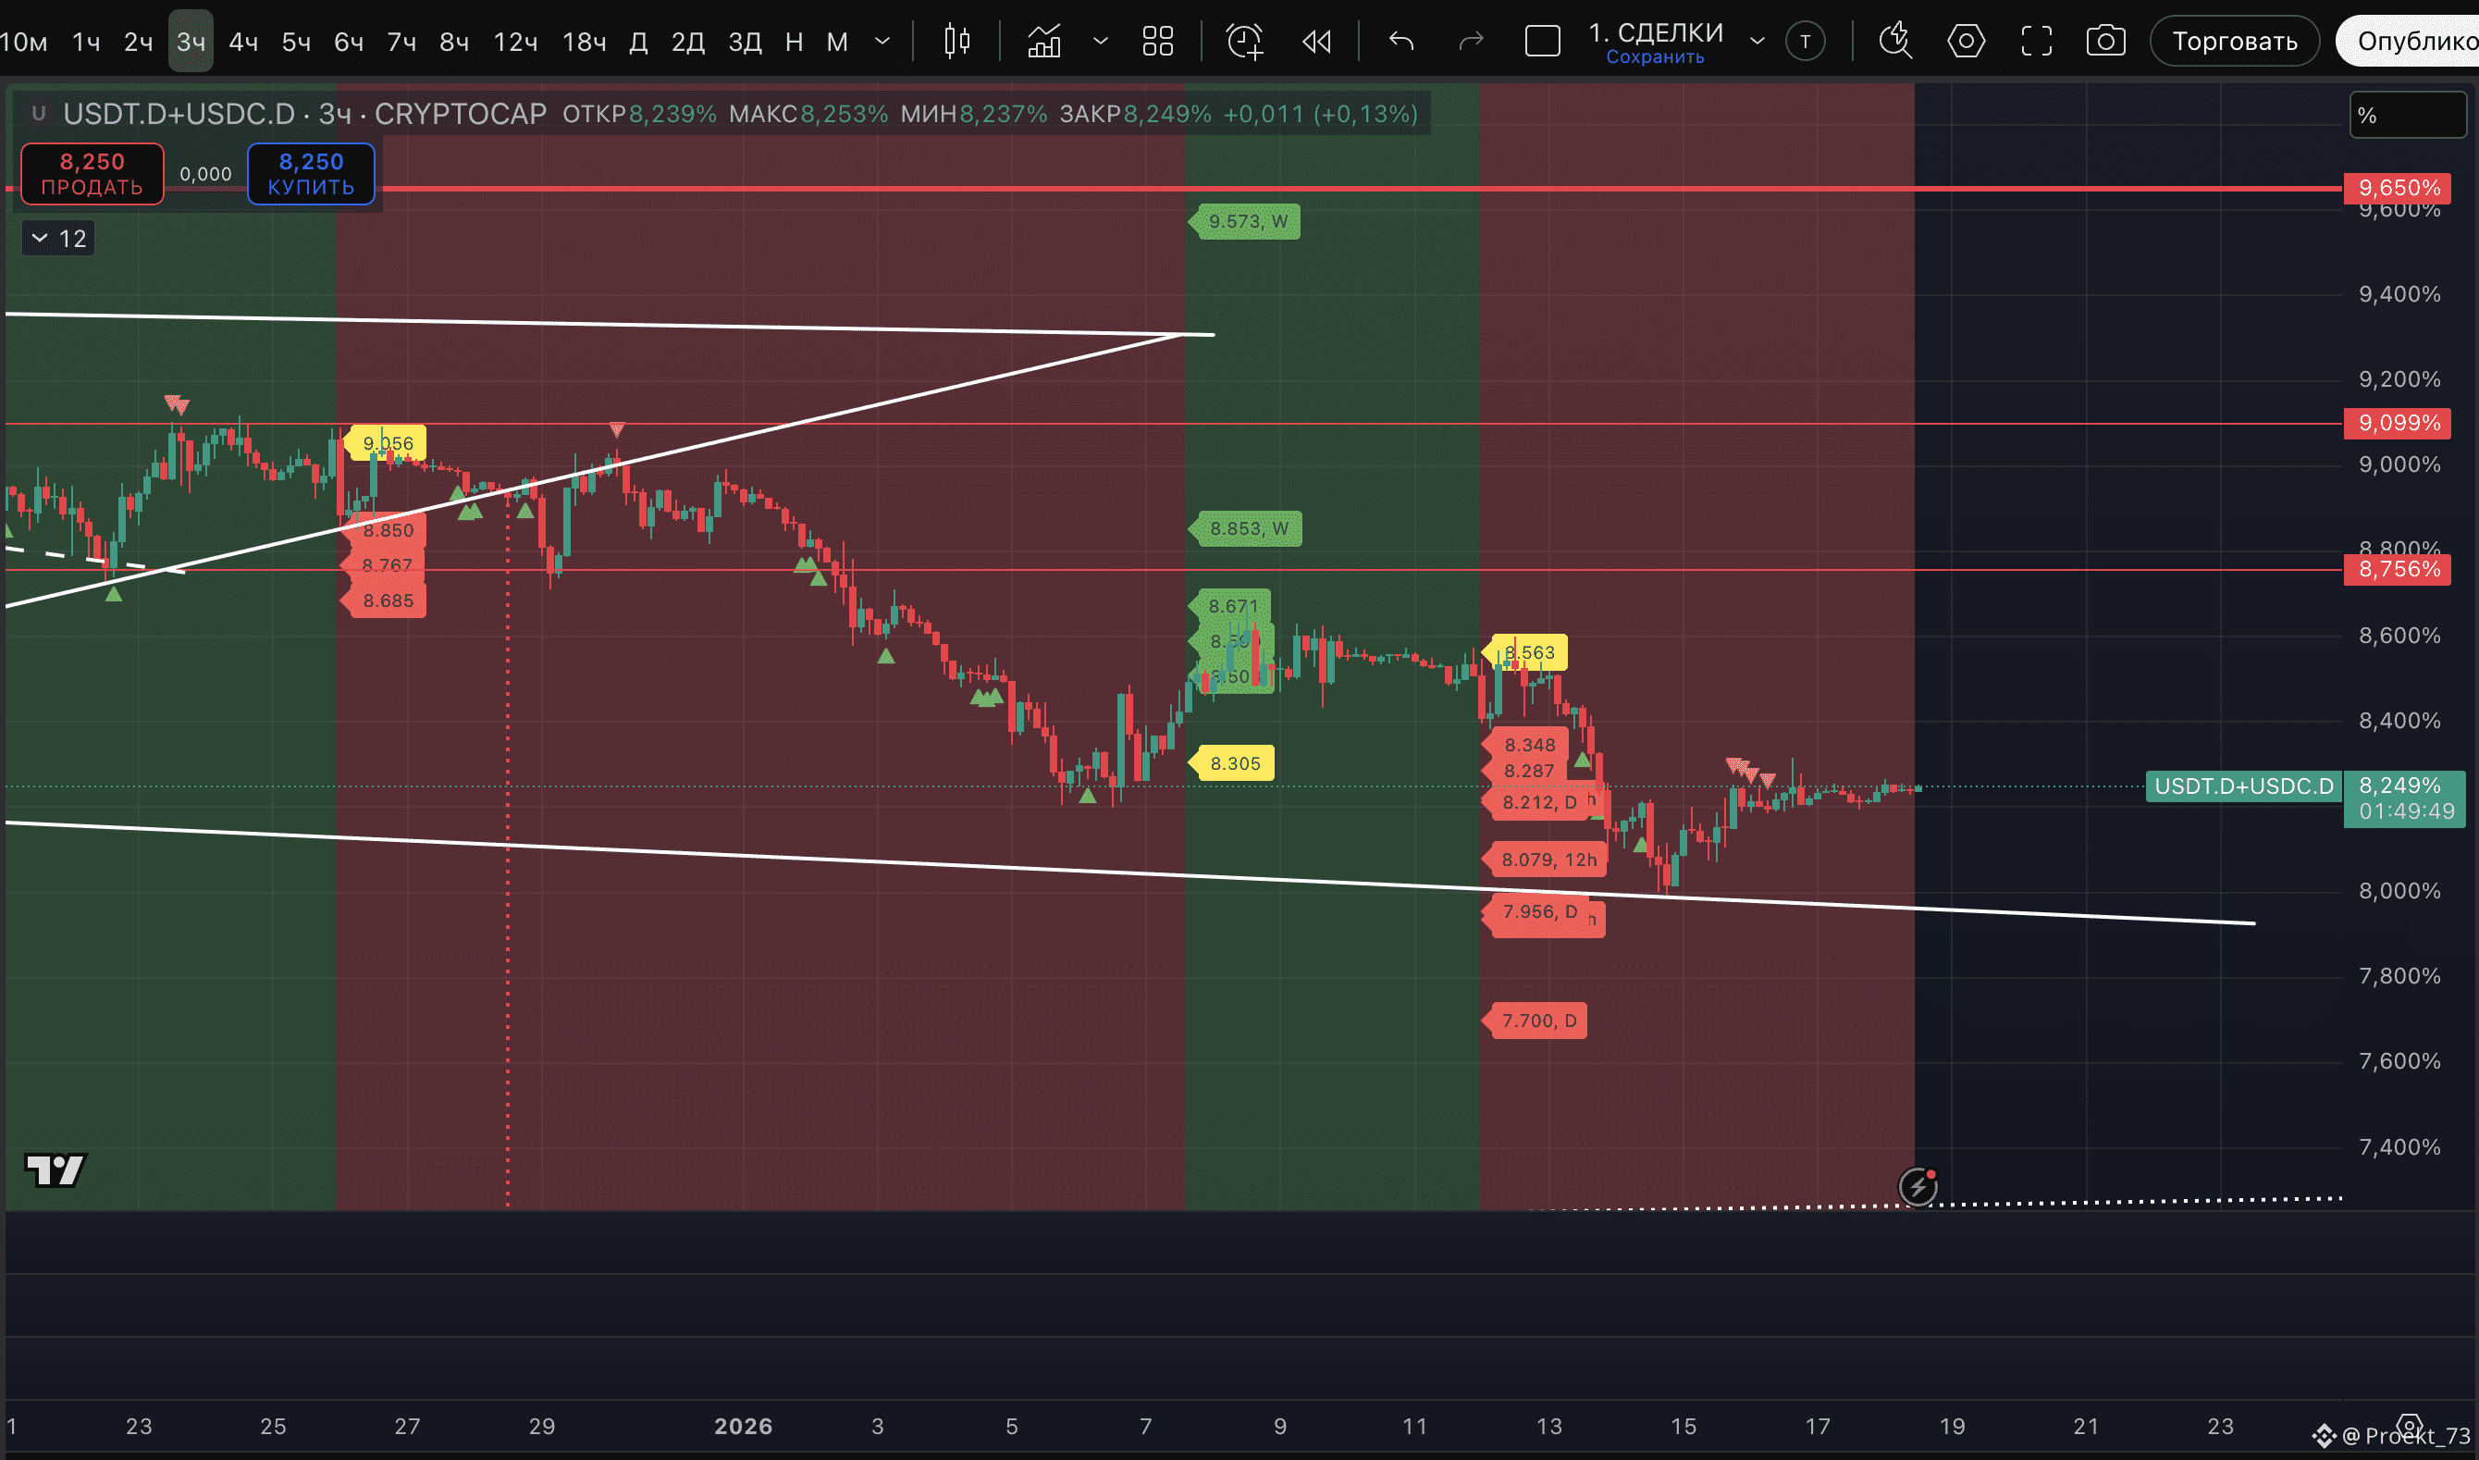Start bar replay with rewind icon
Screen dimensions: 2479x1460
pos(1316,42)
